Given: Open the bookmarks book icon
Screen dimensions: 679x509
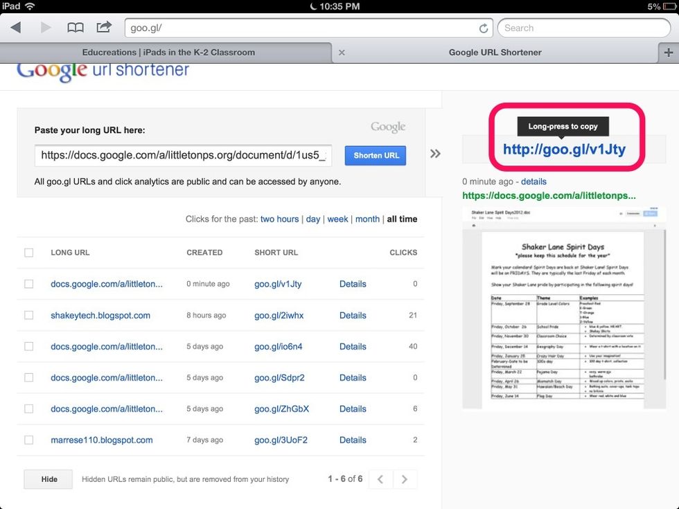Looking at the screenshot, I should point(76,28).
